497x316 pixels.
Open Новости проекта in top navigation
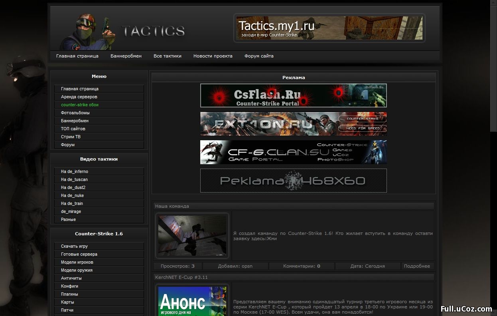213,56
